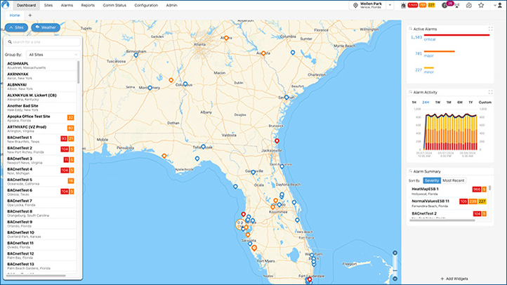Open the Configuration menu
The height and width of the screenshot is (285, 507).
pyautogui.click(x=146, y=5)
